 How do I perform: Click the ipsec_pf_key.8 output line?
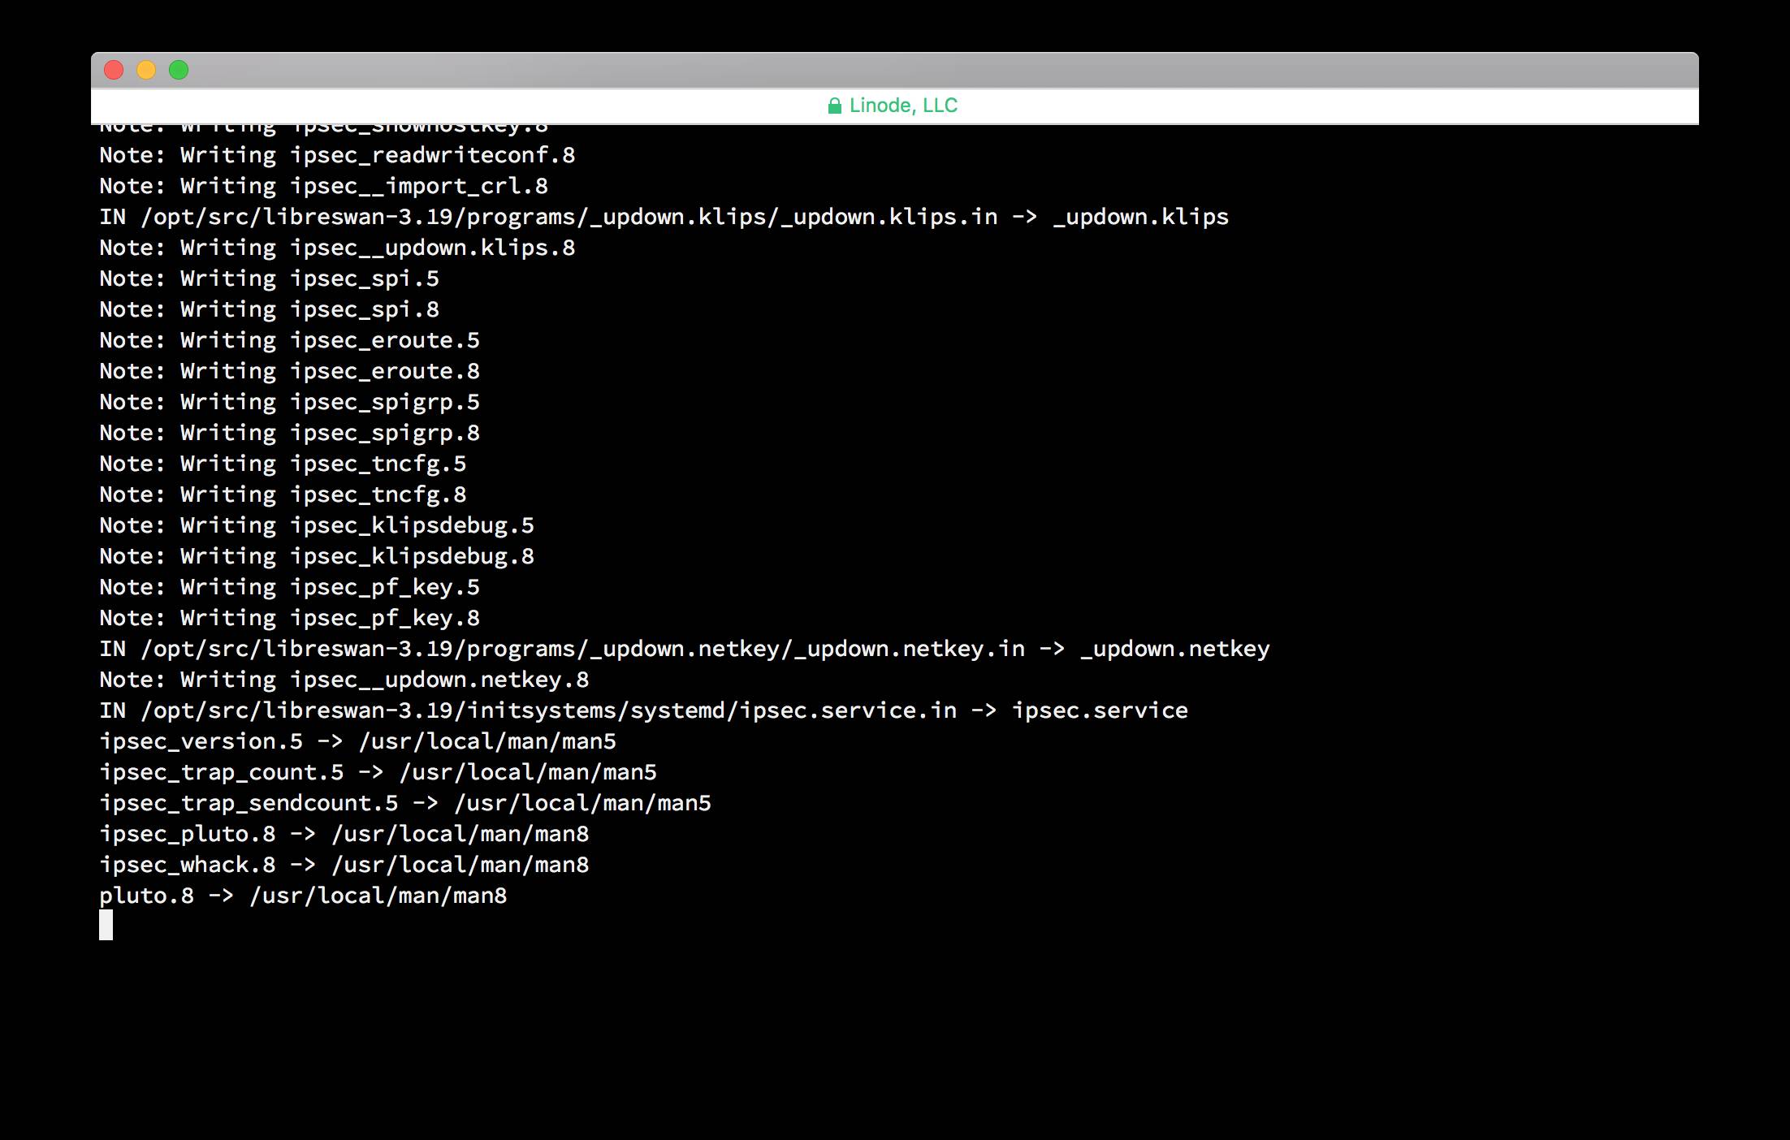[289, 618]
